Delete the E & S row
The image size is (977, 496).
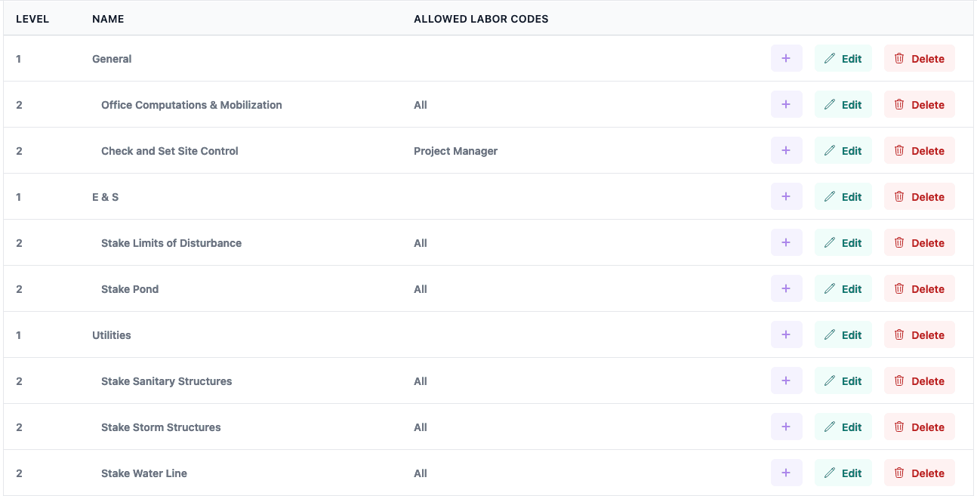coord(919,197)
